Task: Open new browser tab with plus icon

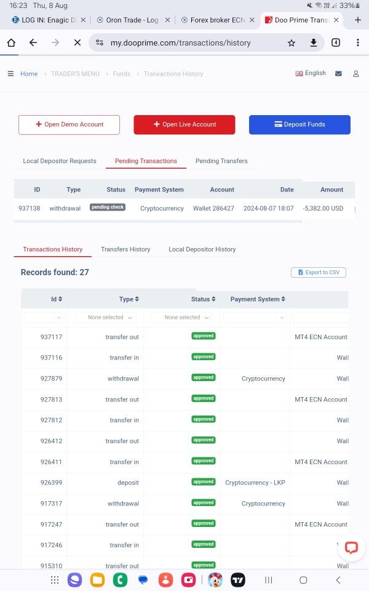Action: [x=358, y=20]
